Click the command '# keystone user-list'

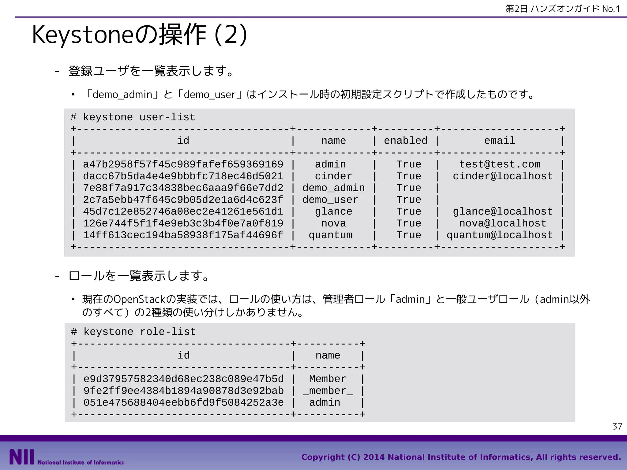click(x=133, y=117)
